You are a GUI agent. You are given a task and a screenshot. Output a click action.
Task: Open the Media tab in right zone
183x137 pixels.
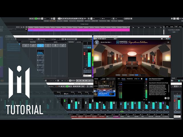coord(172,27)
